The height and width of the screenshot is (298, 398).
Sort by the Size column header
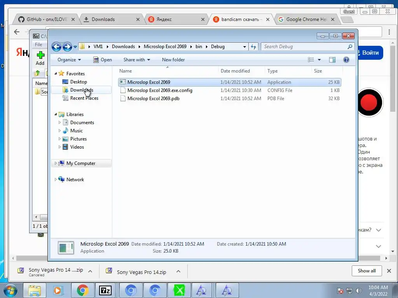327,71
